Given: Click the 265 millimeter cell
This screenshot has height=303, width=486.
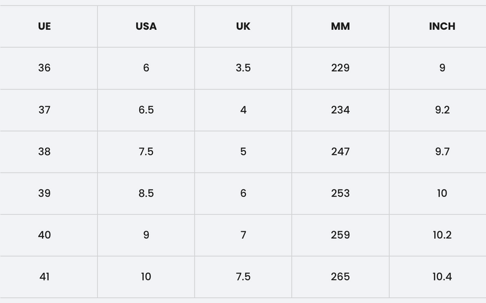Looking at the screenshot, I should (x=340, y=277).
